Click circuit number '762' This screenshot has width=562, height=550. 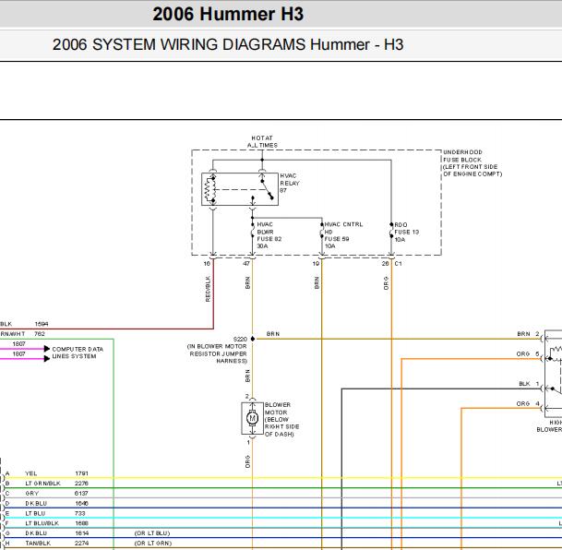[x=40, y=333]
